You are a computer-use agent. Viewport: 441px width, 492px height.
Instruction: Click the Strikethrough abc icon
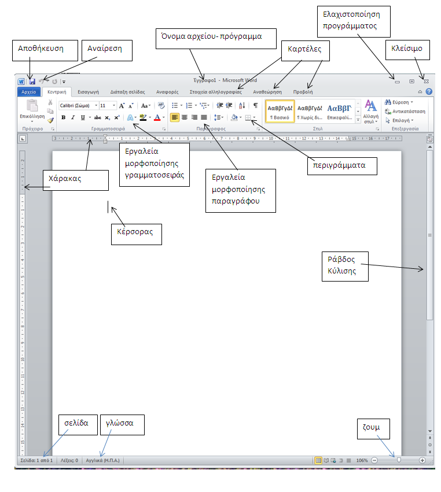(97, 118)
